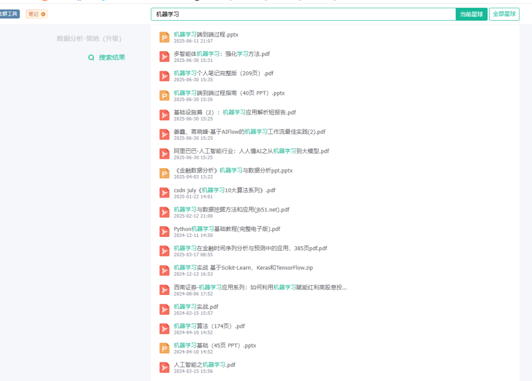Click timestamp 2025-04-03 13:22
The image size is (532, 381).
tap(194, 177)
